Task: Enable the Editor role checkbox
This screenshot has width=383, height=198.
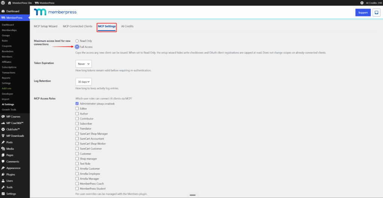Action: click(x=77, y=109)
